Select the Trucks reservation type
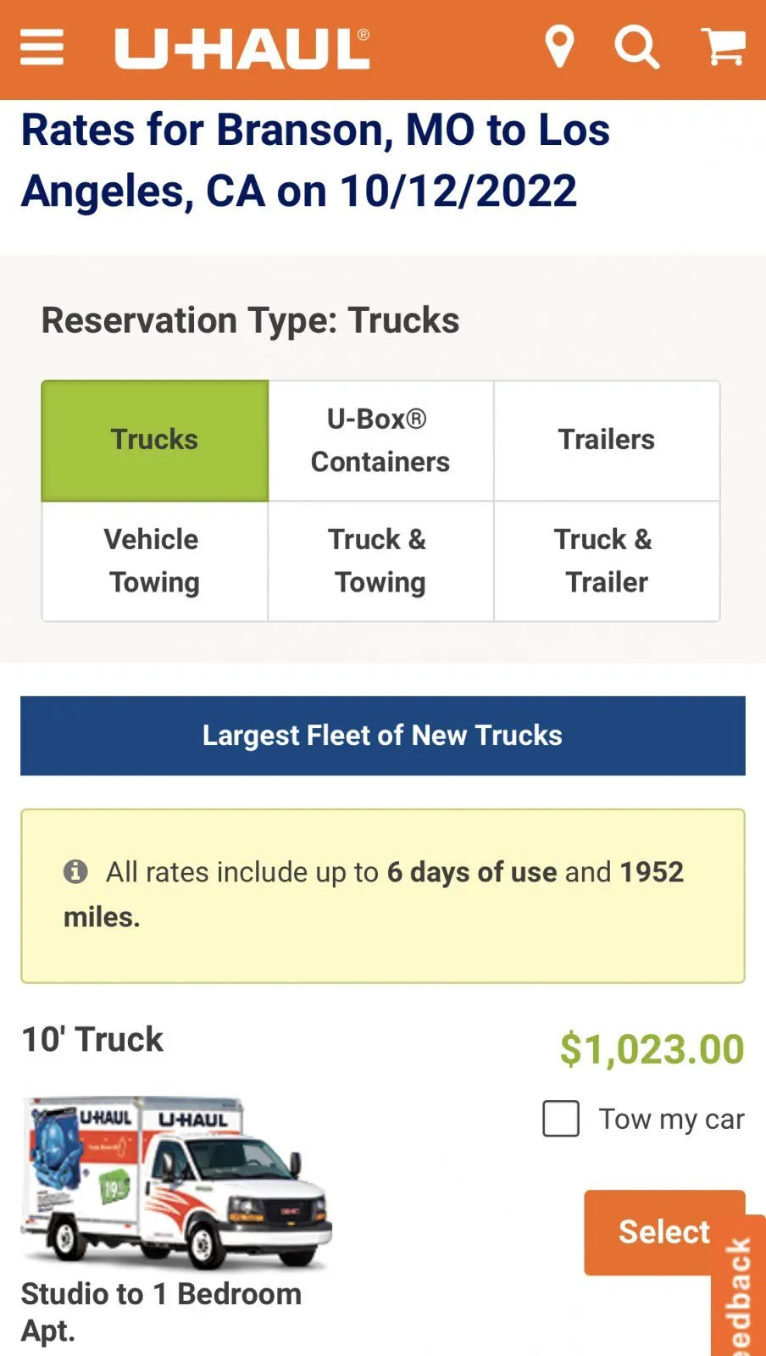The image size is (766, 1356). [x=155, y=440]
